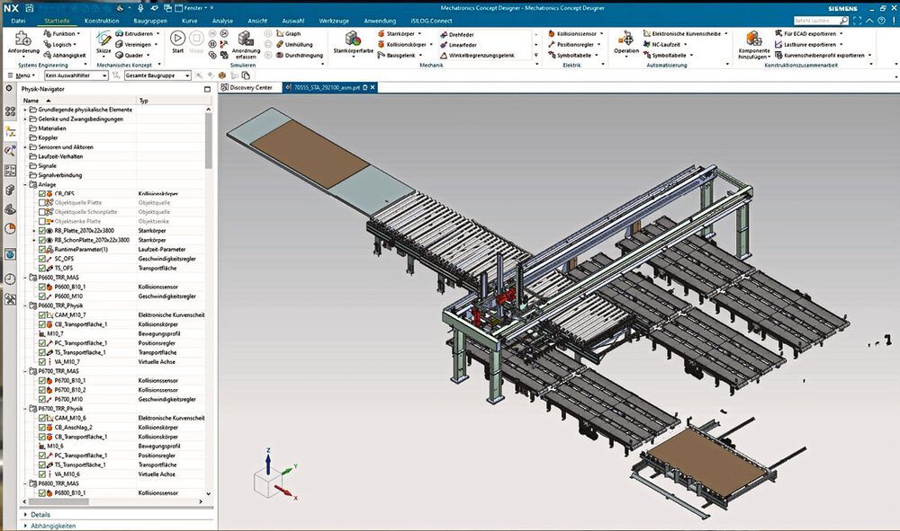Screen dimensions: 900x531
Task: Toggle the P6600_B10_1 checkbox
Action: click(x=42, y=287)
